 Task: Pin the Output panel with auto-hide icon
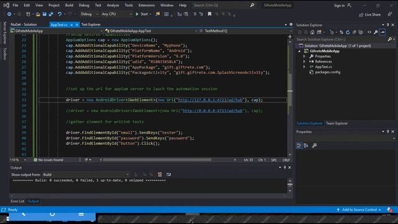tap(285, 167)
